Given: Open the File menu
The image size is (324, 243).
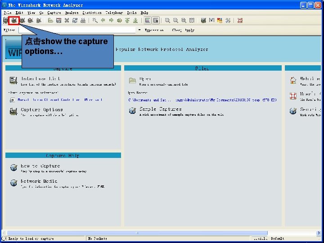Looking at the screenshot, I should 8,13.
